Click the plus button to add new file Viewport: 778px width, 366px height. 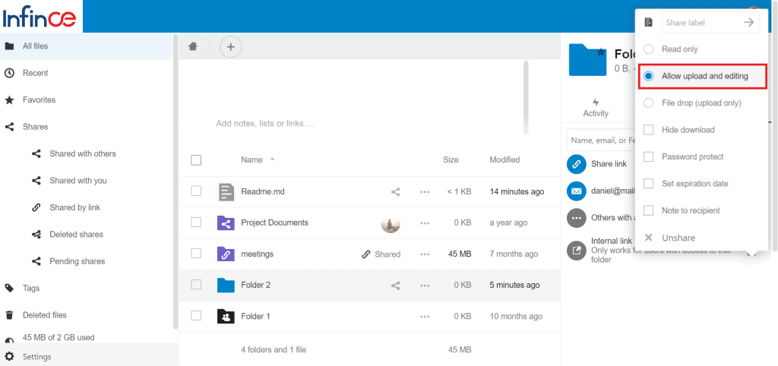(231, 47)
